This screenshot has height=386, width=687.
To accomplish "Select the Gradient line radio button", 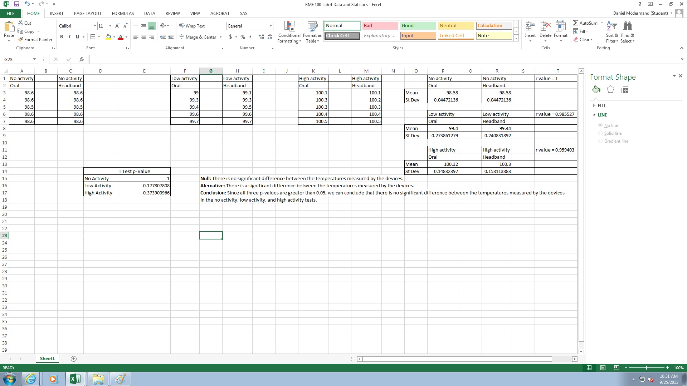I will [x=600, y=141].
